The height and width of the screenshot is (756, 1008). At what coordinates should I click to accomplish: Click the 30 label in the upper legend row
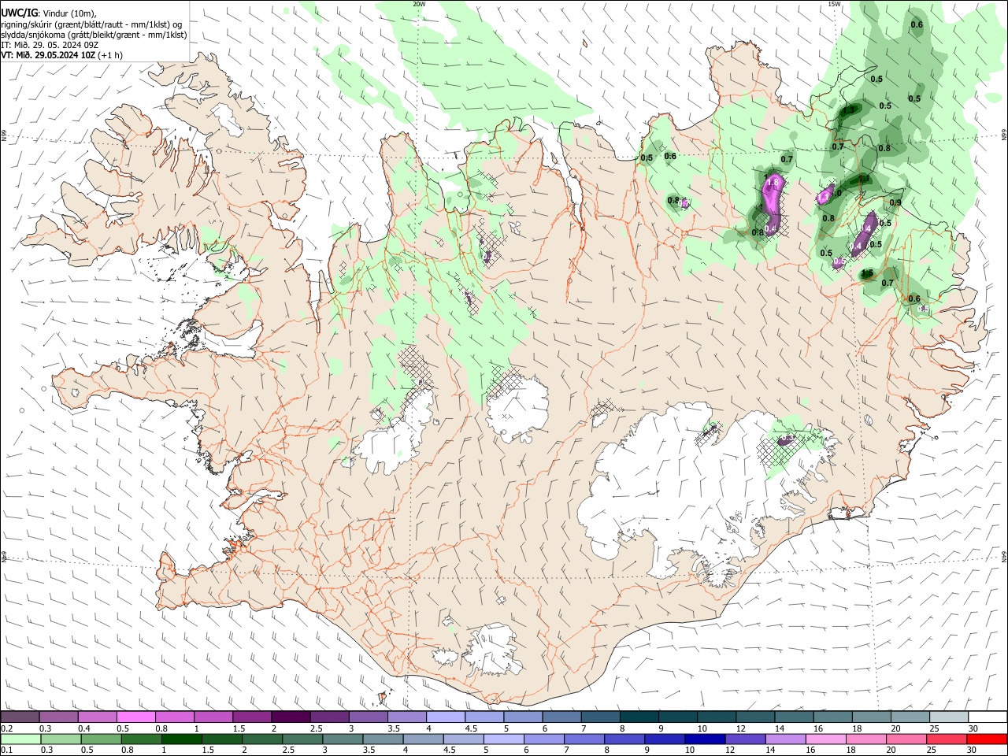(973, 728)
